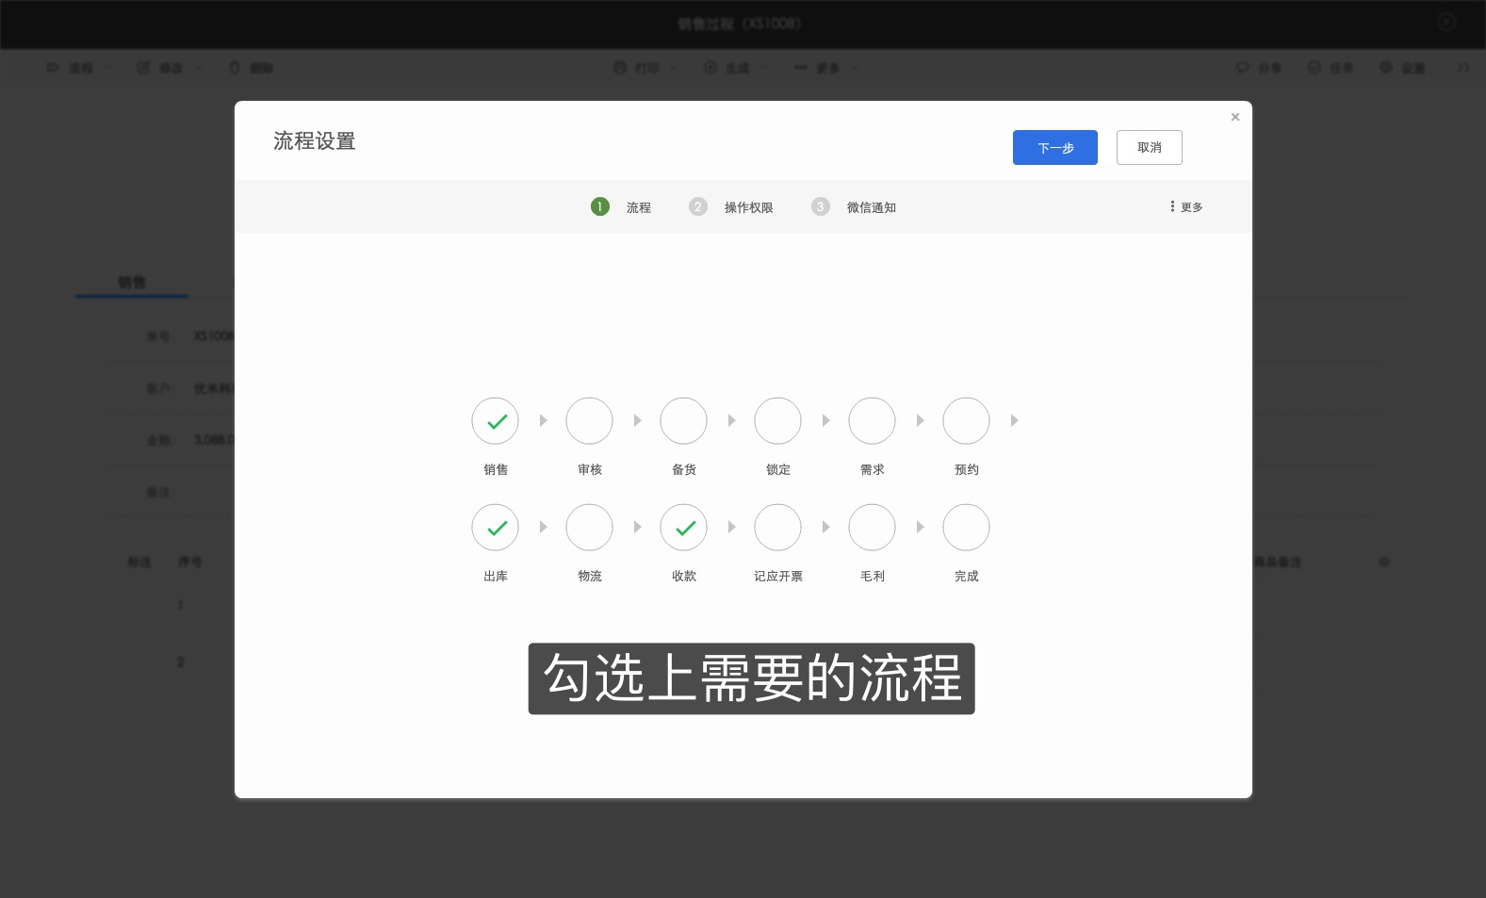Check the 记应开票 process circle
The height and width of the screenshot is (898, 1486).
coord(777,528)
